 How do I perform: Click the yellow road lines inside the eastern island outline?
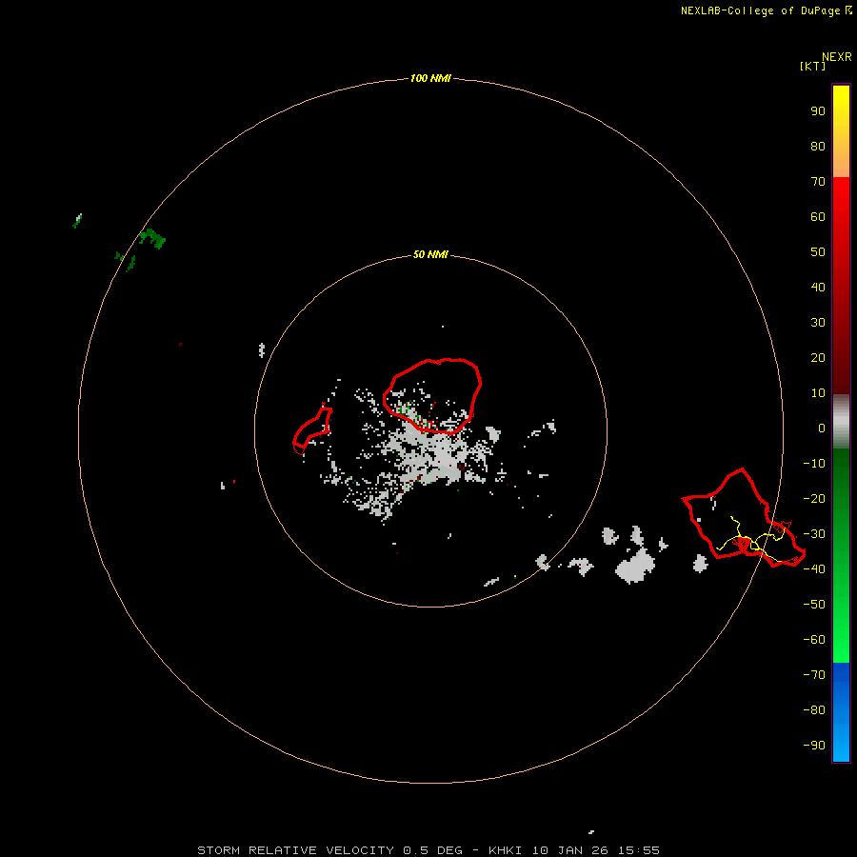754,538
